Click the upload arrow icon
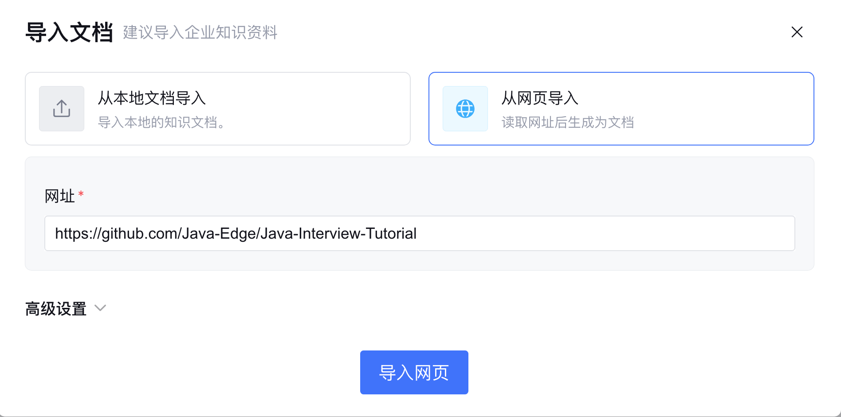Viewport: 841px width, 417px height. (62, 109)
